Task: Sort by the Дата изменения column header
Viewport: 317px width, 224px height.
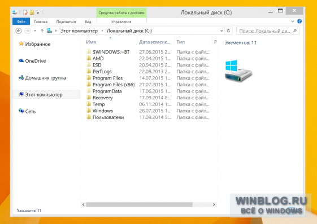Action: coord(155,42)
